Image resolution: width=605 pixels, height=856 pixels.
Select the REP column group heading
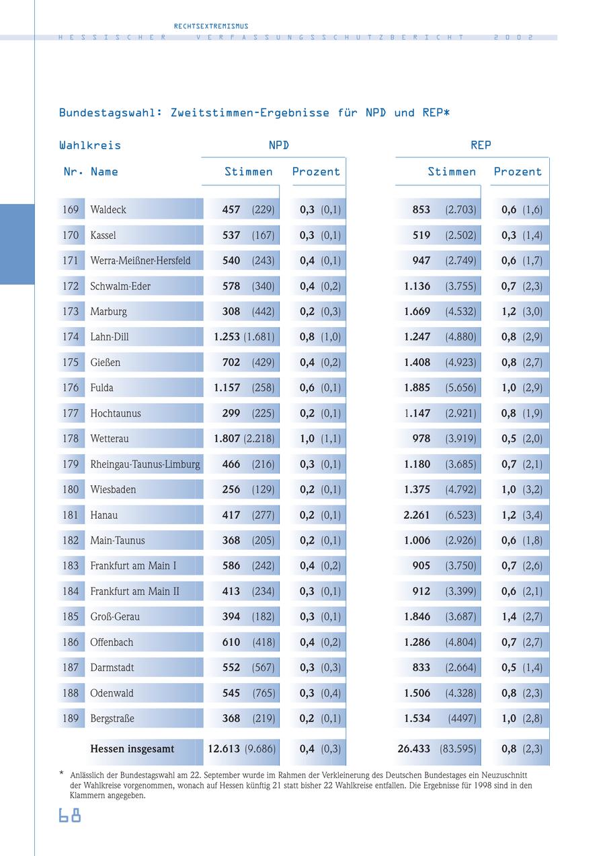coord(481,145)
